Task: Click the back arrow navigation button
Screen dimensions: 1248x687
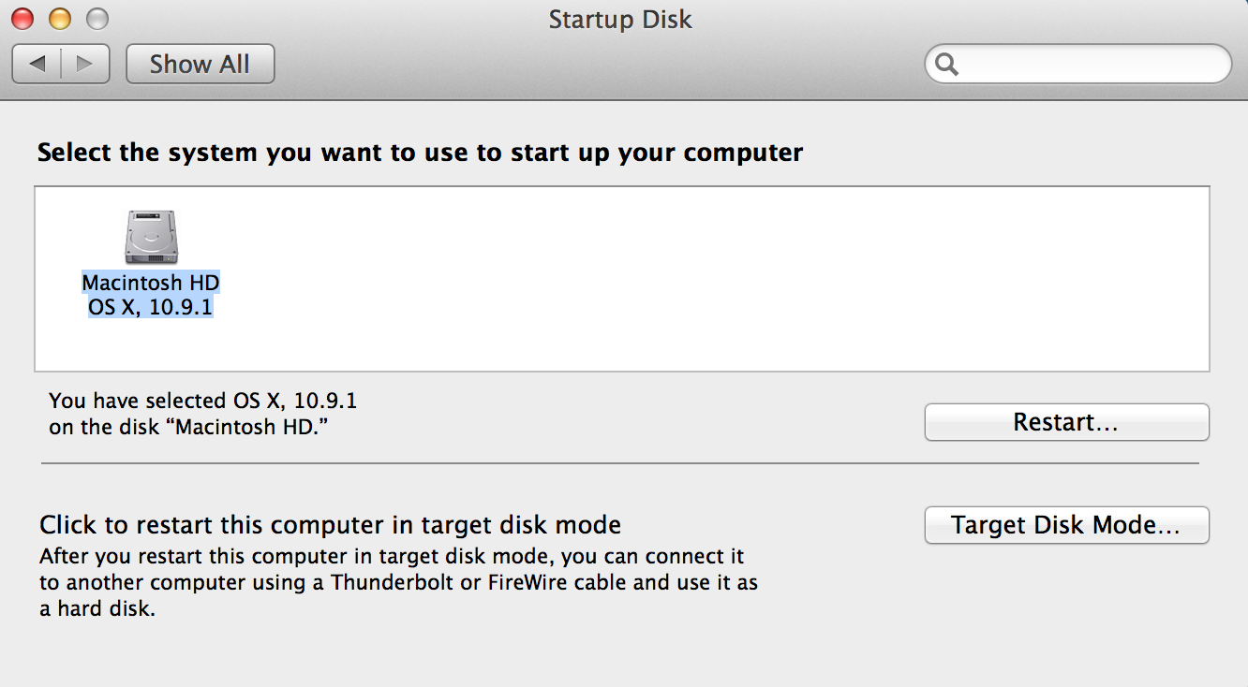Action: click(37, 64)
